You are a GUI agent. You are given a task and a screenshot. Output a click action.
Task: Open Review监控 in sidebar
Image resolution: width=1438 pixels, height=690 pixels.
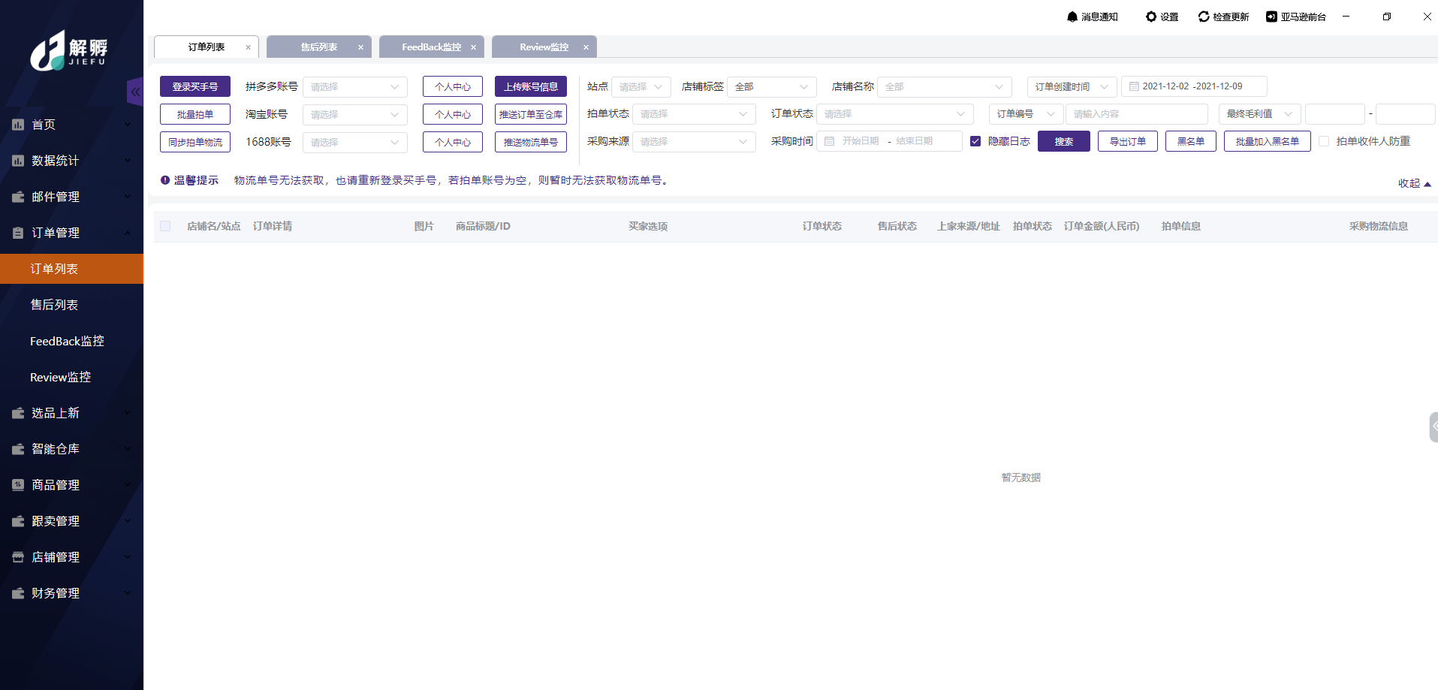tap(71, 377)
